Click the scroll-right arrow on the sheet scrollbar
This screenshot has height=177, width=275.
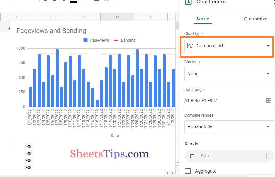click(x=172, y=173)
